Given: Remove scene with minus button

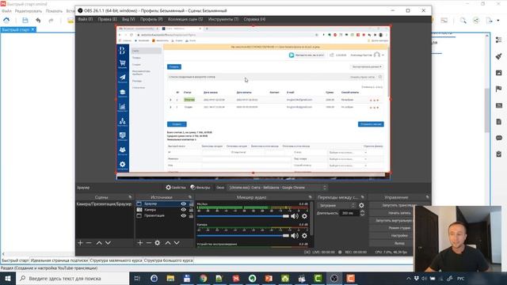Looking at the screenshot, I should tap(89, 243).
